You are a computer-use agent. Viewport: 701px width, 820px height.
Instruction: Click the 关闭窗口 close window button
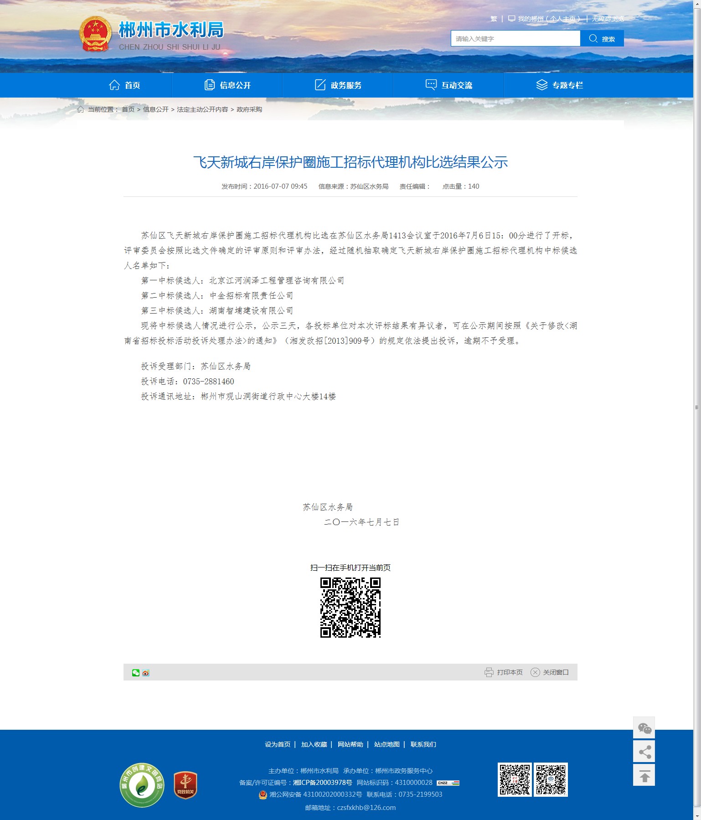pos(550,672)
